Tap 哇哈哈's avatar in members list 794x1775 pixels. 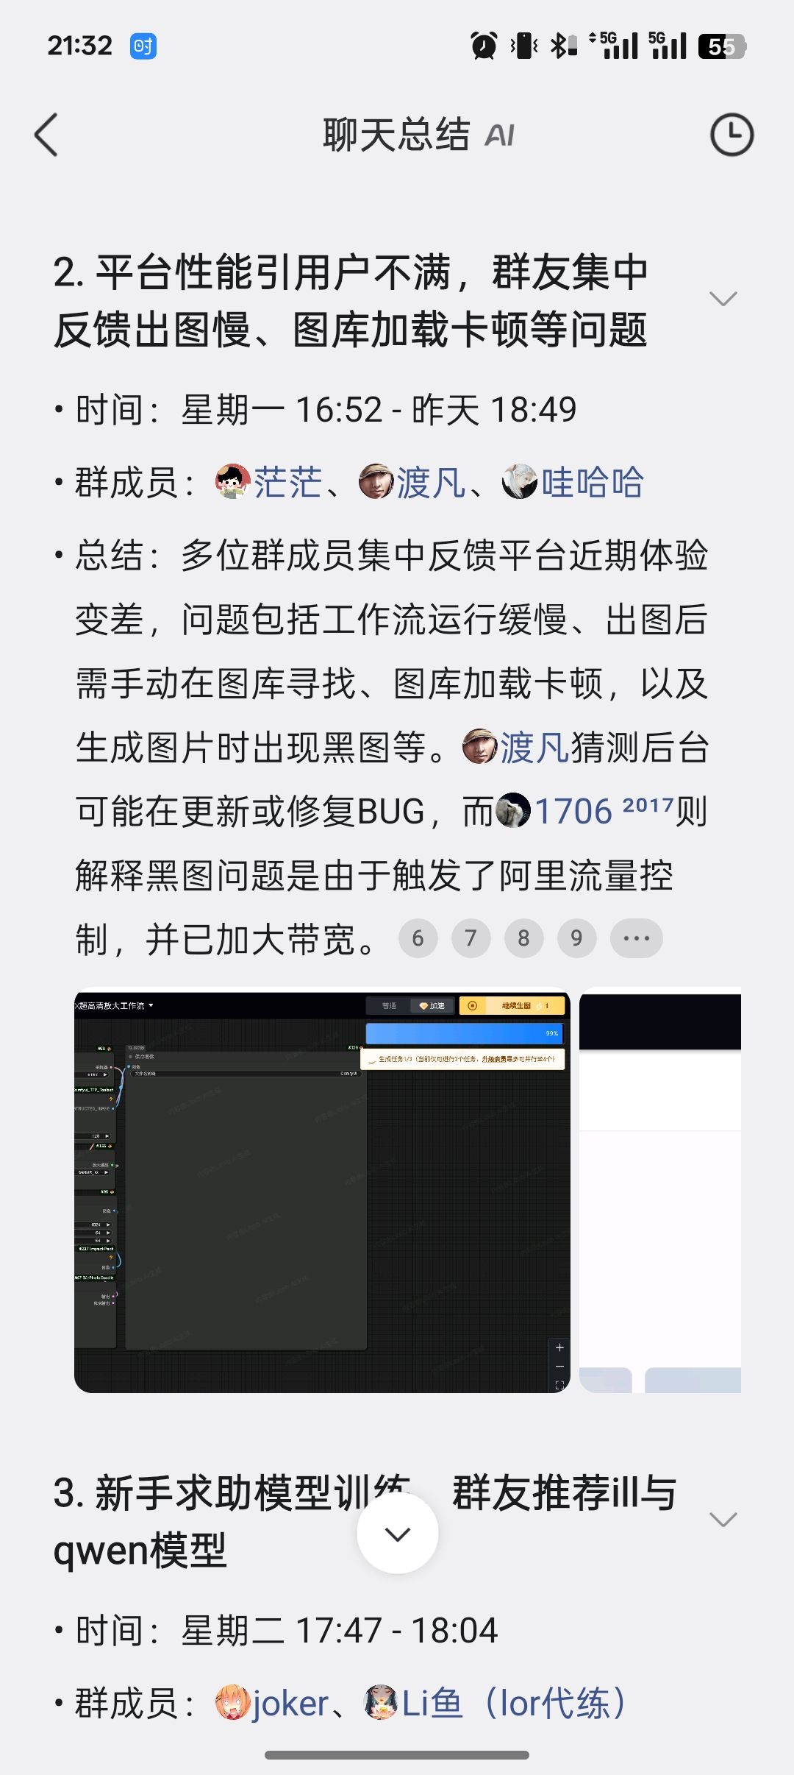pos(520,482)
